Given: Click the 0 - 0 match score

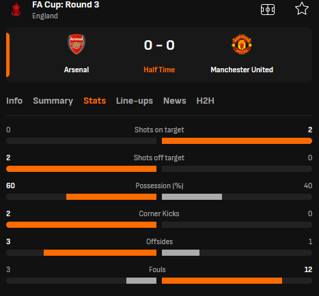Looking at the screenshot, I should [x=159, y=45].
